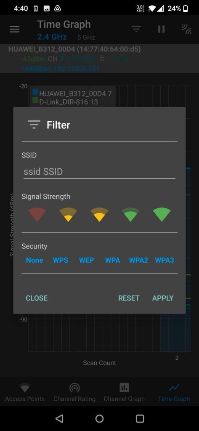The image size is (199, 431).
Task: Tap the CLOSE button in Filter dialog
Action: 37,298
